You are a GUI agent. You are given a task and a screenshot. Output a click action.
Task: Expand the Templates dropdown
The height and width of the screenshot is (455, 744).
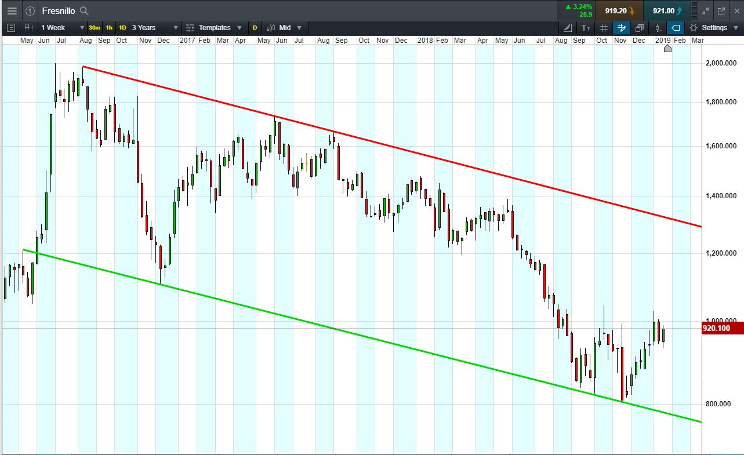point(215,28)
